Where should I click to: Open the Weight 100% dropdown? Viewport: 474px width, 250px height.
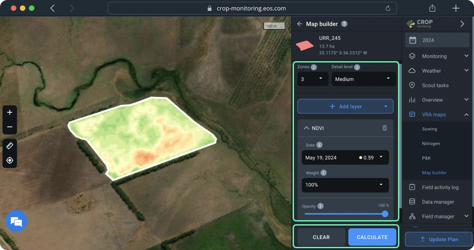click(x=345, y=185)
